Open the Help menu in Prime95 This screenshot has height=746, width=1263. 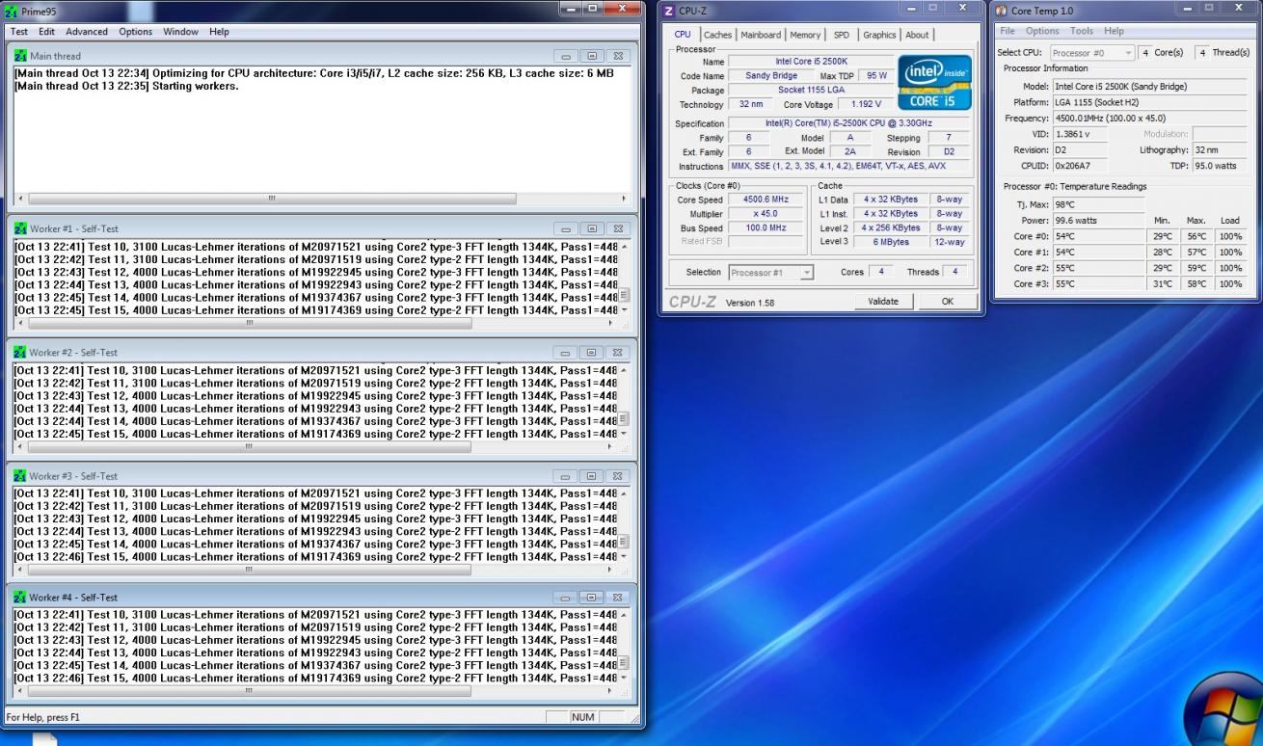219,32
